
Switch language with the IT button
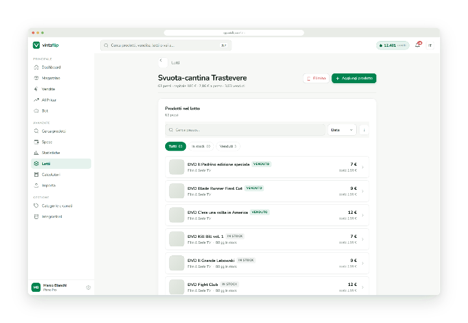coord(430,45)
